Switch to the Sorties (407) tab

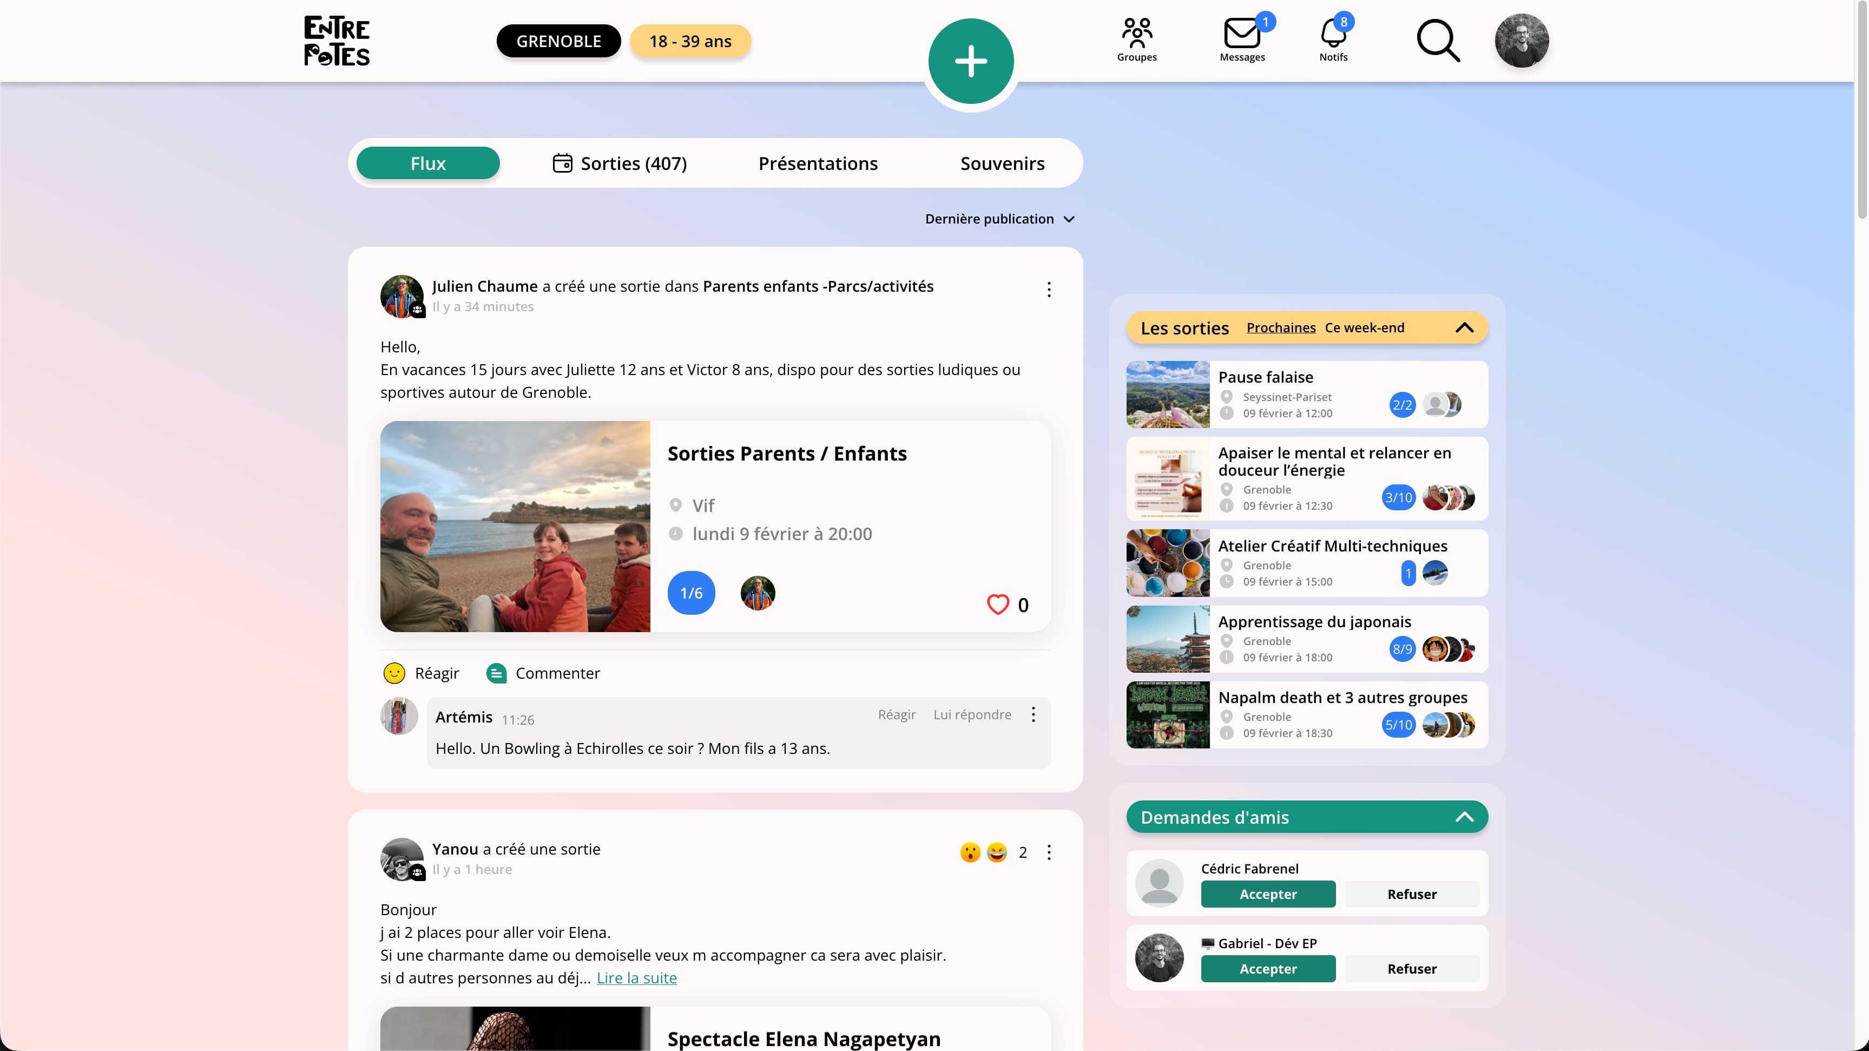pos(620,163)
